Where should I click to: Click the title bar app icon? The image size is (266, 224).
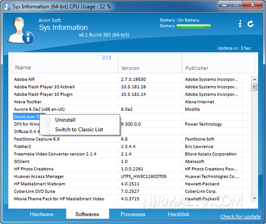pyautogui.click(x=7, y=6)
